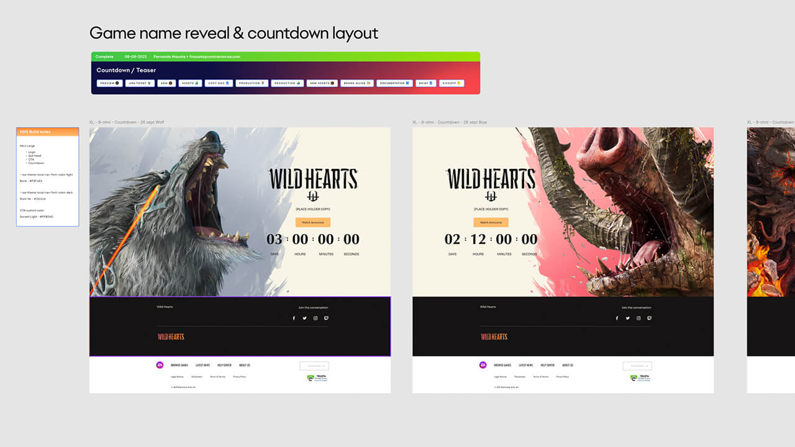Image resolution: width=795 pixels, height=447 pixels.
Task: Click the Twitter icon in Boar footer
Action: [627, 318]
